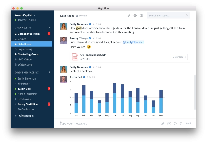Focus the Type your message field

[109, 123]
